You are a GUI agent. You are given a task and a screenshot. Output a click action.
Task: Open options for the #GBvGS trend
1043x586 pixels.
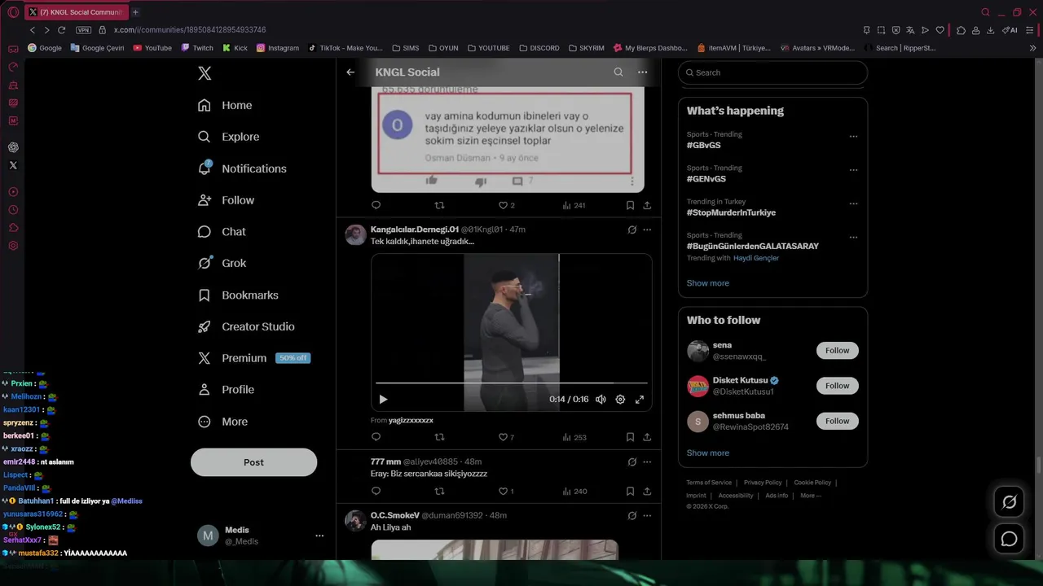click(853, 137)
